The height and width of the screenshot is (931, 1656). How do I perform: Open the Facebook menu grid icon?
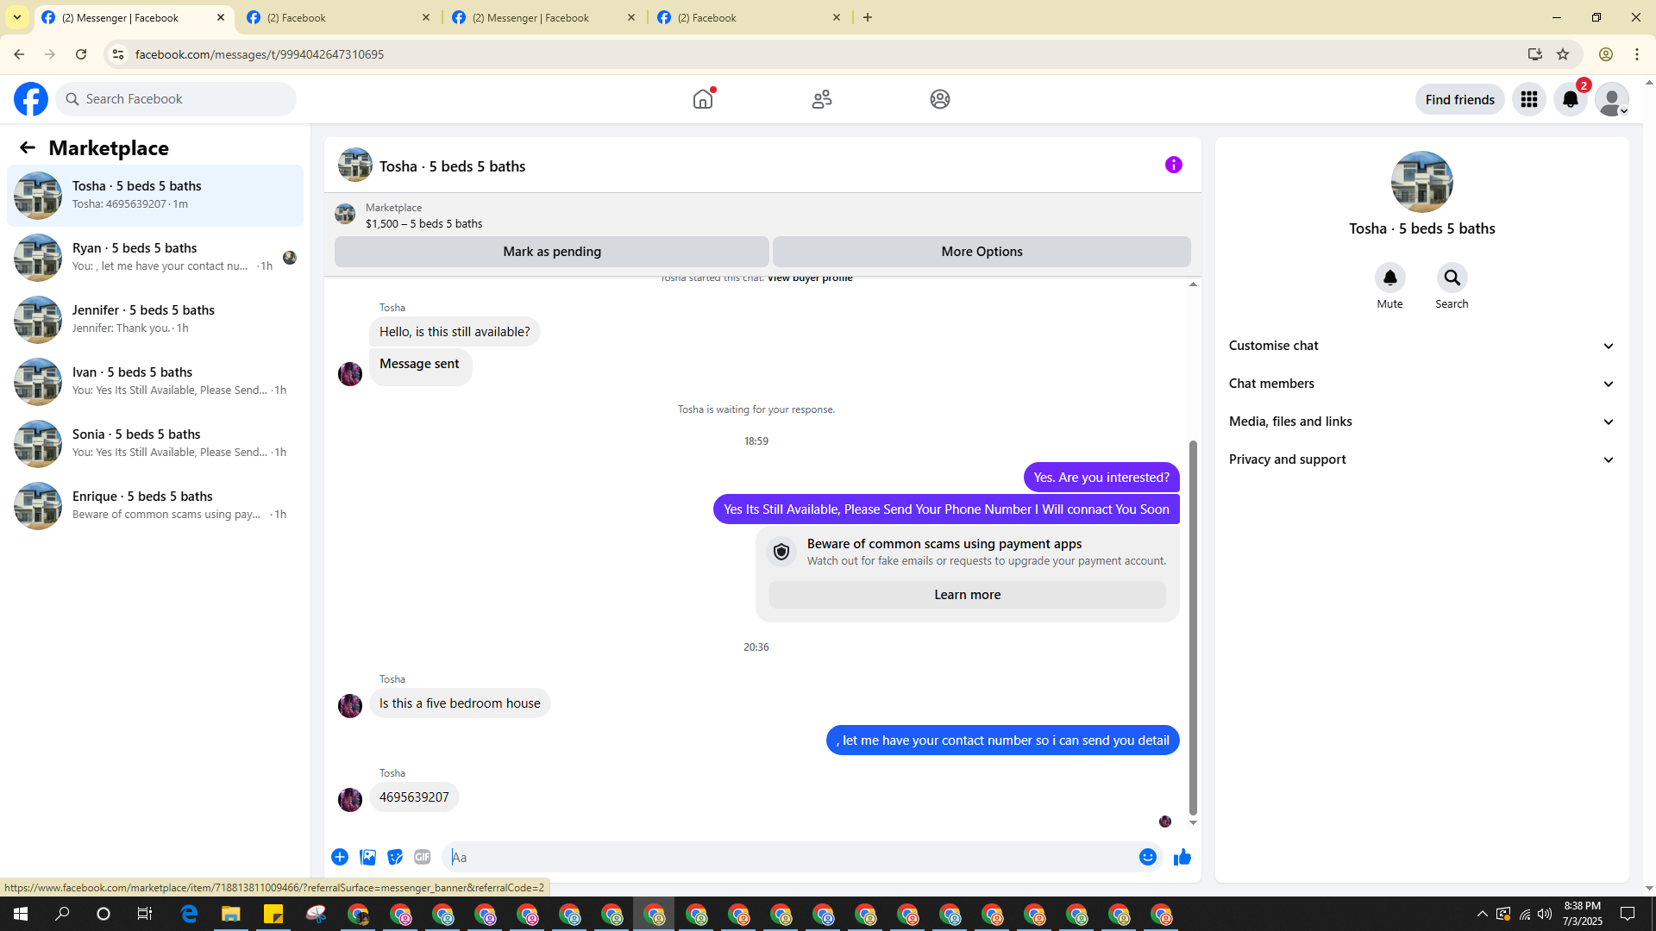[x=1528, y=100]
